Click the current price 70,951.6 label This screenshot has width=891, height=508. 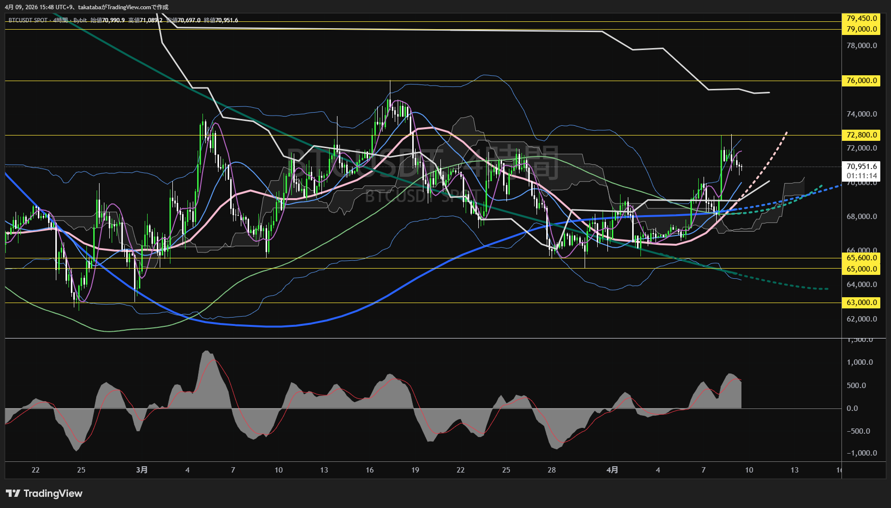pyautogui.click(x=861, y=167)
